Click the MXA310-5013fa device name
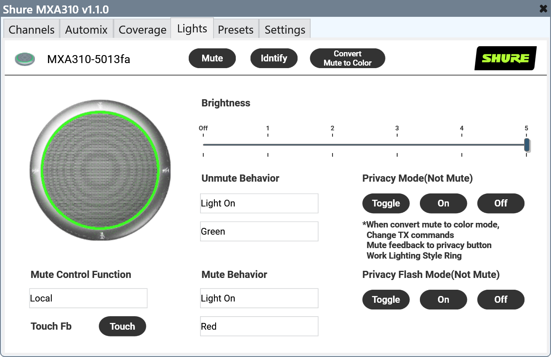Image resolution: width=551 pixels, height=357 pixels. [x=89, y=59]
